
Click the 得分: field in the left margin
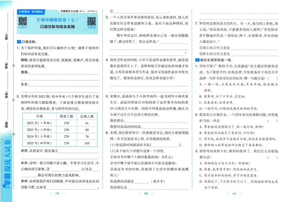pos(7,27)
